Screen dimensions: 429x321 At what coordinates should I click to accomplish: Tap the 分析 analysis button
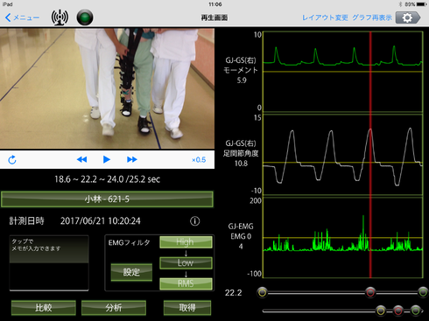click(114, 308)
